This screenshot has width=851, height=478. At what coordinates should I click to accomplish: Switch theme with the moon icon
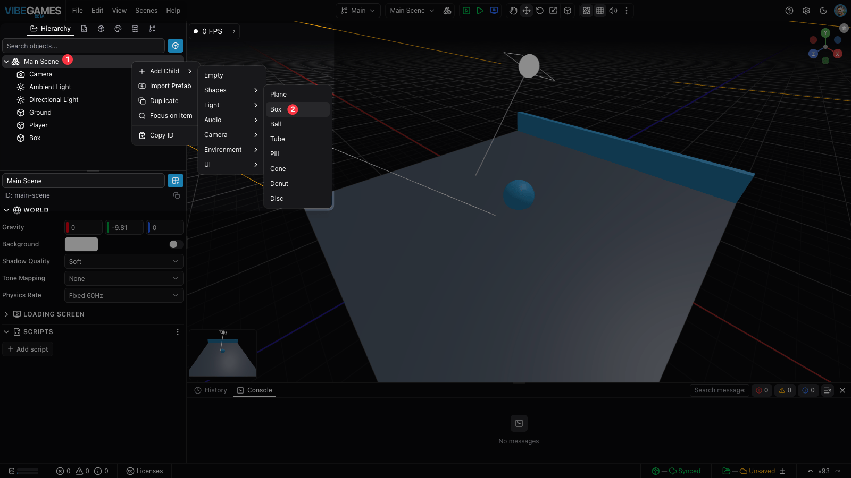tap(823, 11)
